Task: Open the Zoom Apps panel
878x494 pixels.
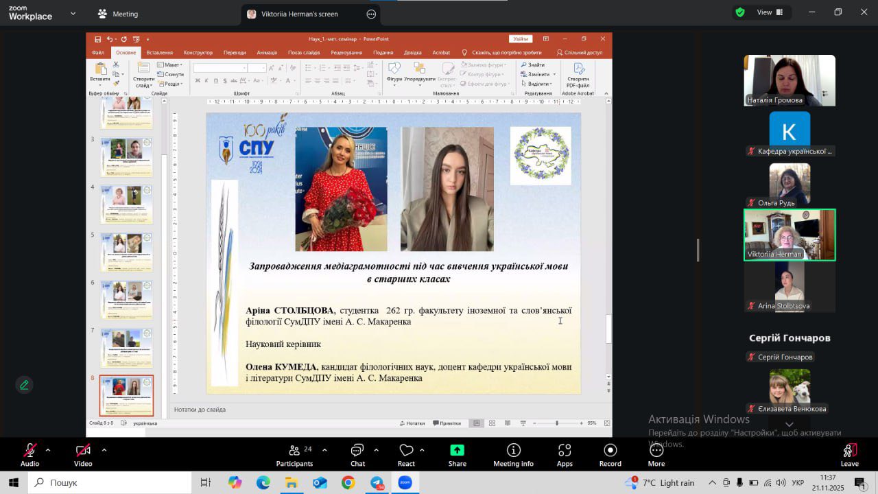Action: coord(565,454)
